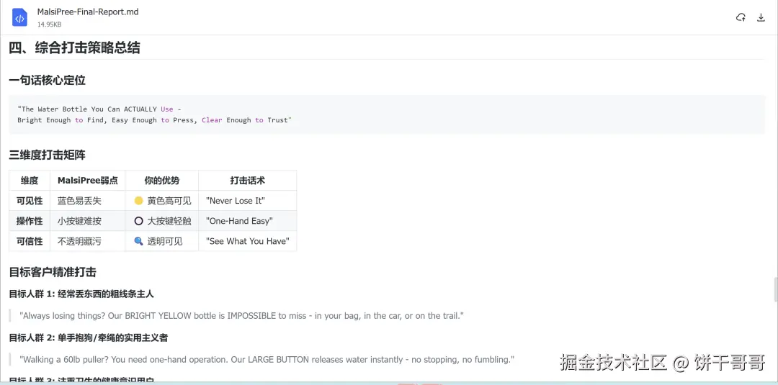
Task: Click table header 维度
Action: (30, 181)
